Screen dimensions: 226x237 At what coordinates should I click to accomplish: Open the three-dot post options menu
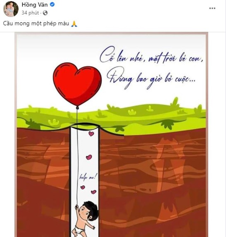212,8
